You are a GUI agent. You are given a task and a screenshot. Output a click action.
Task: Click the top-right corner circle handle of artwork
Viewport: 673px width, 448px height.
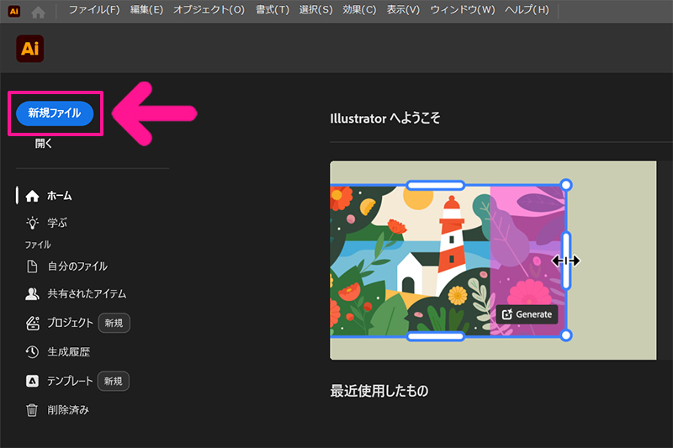(566, 185)
